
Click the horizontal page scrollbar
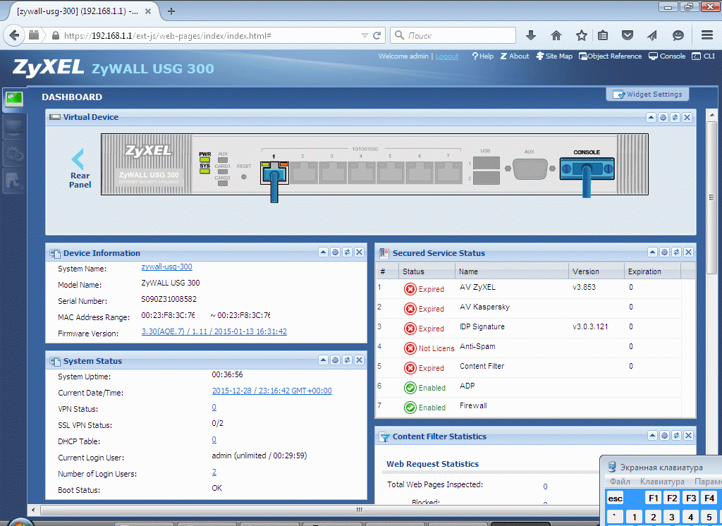coord(359,510)
